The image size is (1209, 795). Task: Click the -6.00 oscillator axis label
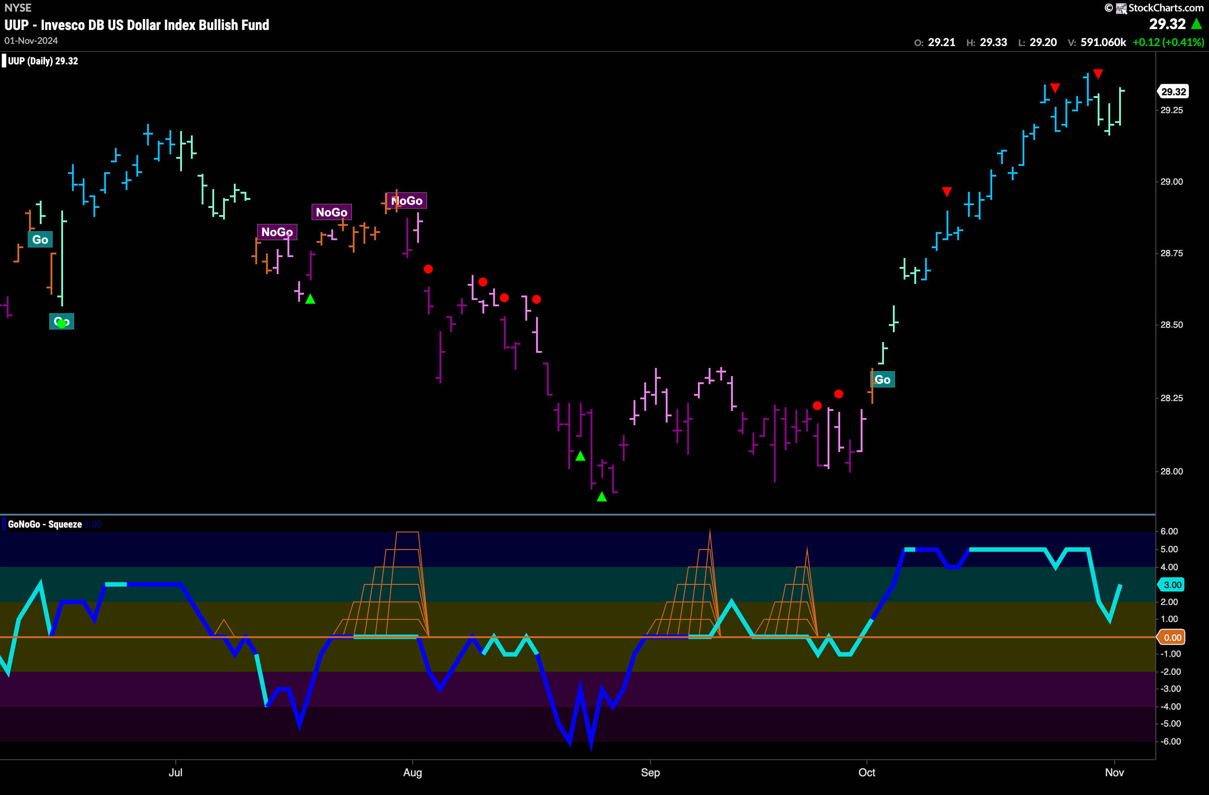pyautogui.click(x=1171, y=742)
